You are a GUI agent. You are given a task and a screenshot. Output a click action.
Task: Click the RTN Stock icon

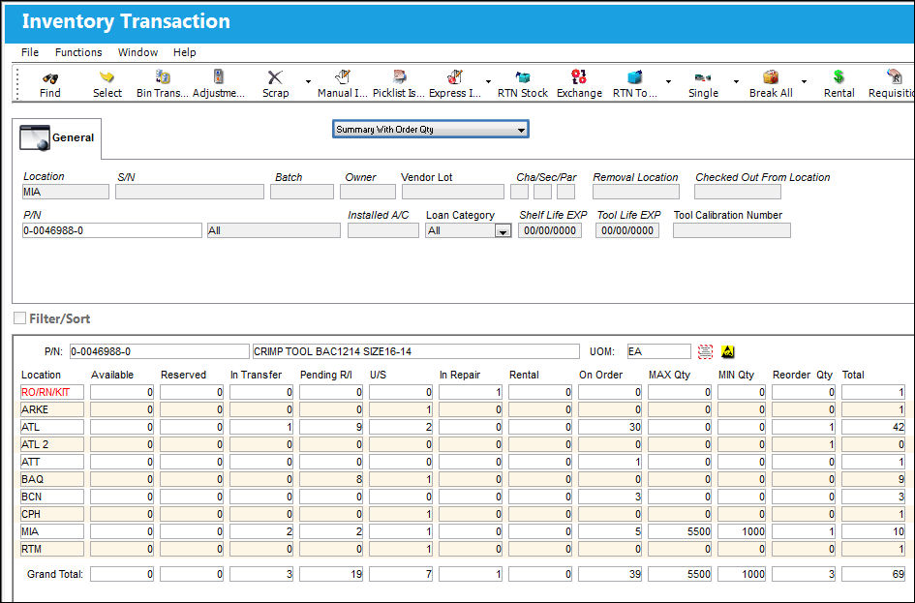(523, 77)
